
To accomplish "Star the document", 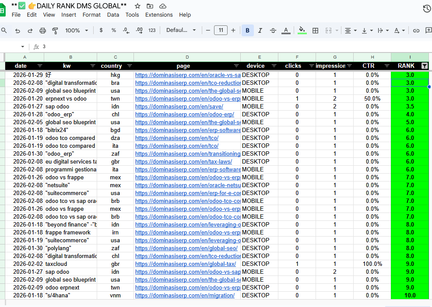I will click(x=137, y=6).
